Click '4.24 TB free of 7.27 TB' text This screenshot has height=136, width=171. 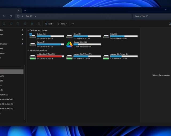pos(119,59)
